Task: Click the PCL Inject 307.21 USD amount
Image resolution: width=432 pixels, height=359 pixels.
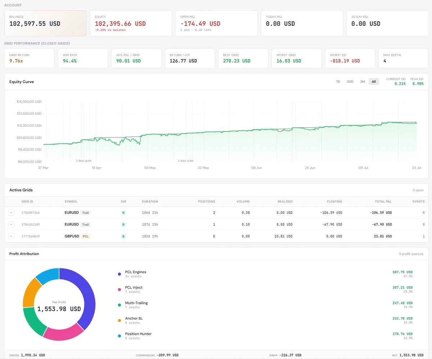Action: click(x=402, y=288)
